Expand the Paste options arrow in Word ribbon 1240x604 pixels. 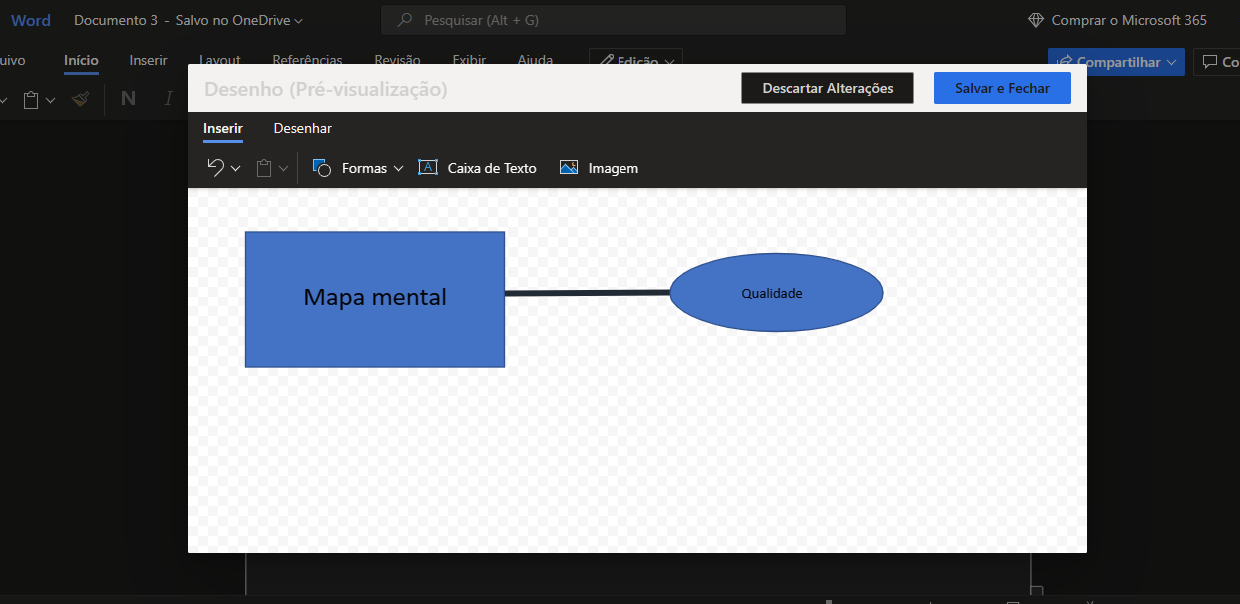[x=51, y=99]
